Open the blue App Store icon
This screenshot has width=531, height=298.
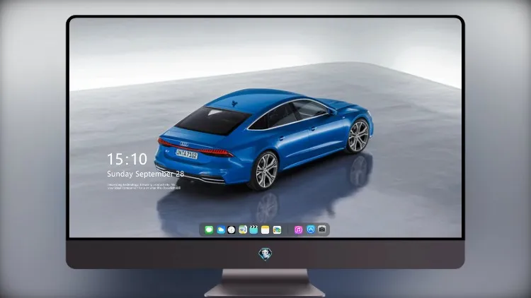click(x=311, y=230)
